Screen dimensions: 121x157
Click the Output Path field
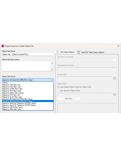(85, 78)
